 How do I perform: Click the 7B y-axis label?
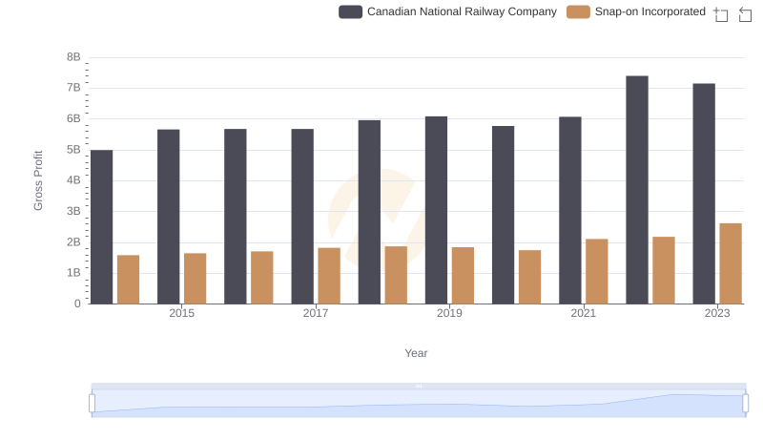(x=74, y=88)
